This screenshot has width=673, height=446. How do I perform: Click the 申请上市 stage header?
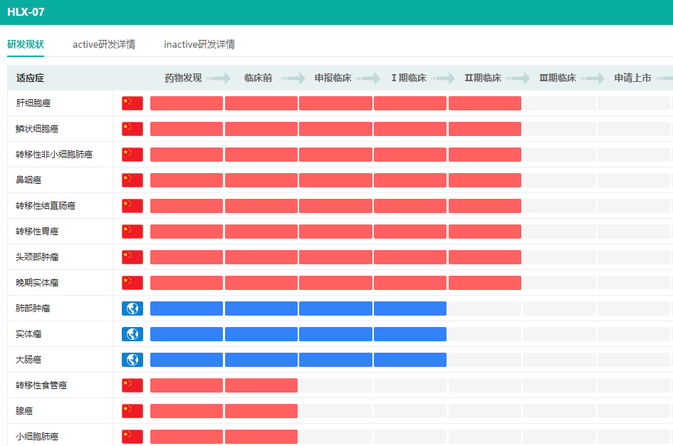click(632, 78)
